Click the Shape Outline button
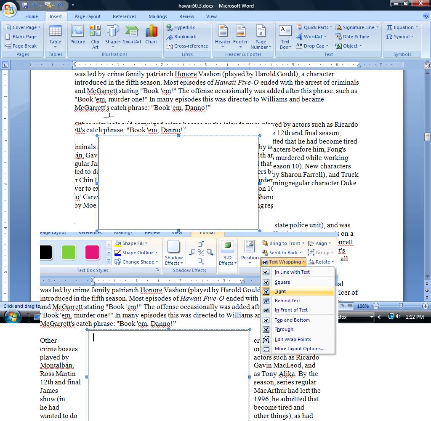This screenshot has width=431, height=421. (x=136, y=253)
